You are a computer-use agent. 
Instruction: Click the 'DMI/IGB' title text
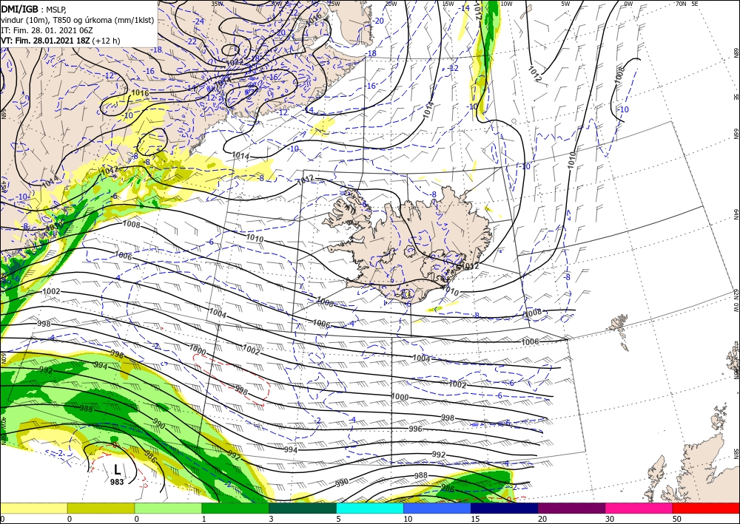tap(19, 8)
